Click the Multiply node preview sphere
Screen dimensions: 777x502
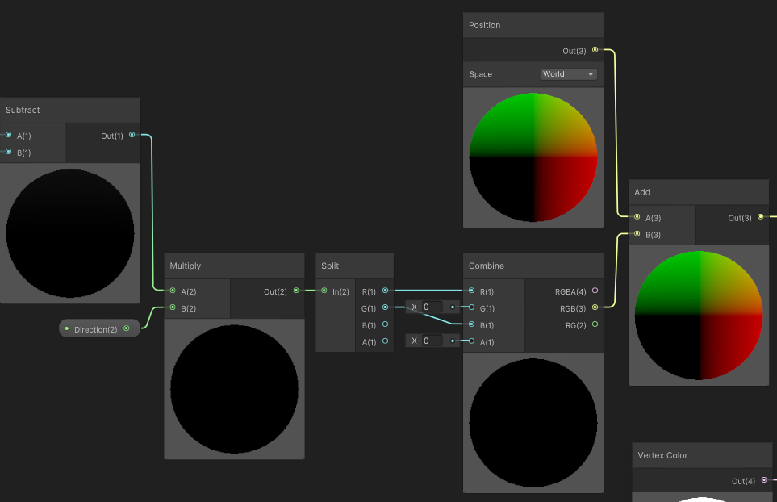(x=234, y=389)
